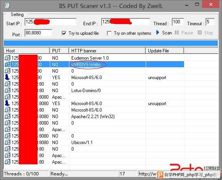Screen dimensions: 222x180
Task: Sort list by Host column header
Action: (27, 51)
